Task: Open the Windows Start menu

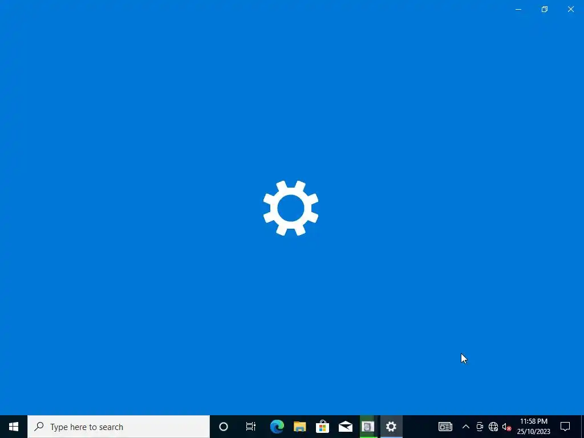Action: pyautogui.click(x=14, y=427)
